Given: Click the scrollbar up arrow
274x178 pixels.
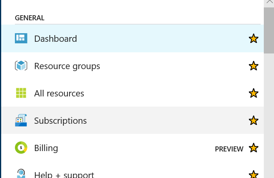Looking at the screenshot, I should [269, 2].
